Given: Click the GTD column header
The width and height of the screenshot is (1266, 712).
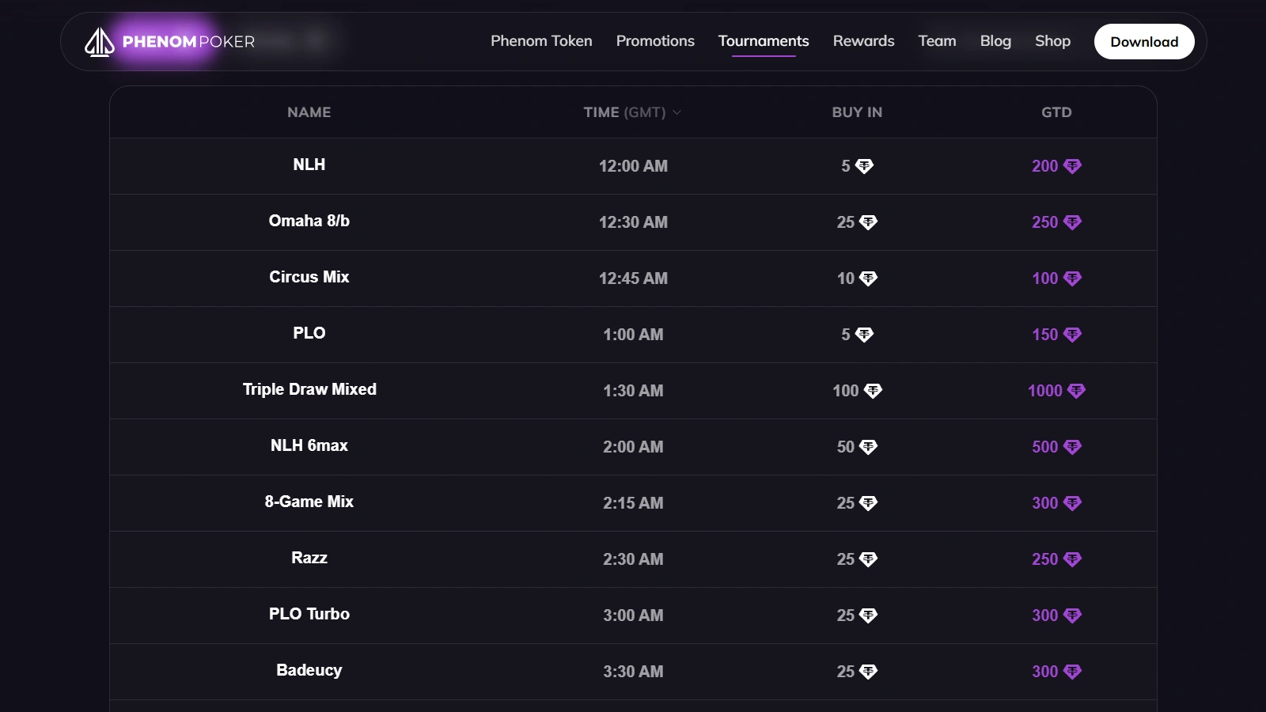Looking at the screenshot, I should click(x=1056, y=112).
